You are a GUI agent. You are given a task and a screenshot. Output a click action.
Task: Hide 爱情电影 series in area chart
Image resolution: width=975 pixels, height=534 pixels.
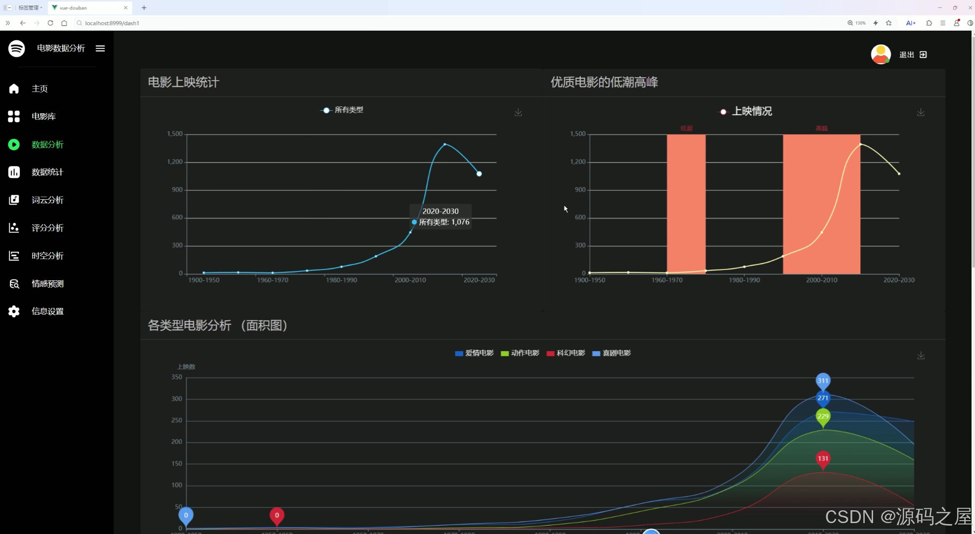474,353
